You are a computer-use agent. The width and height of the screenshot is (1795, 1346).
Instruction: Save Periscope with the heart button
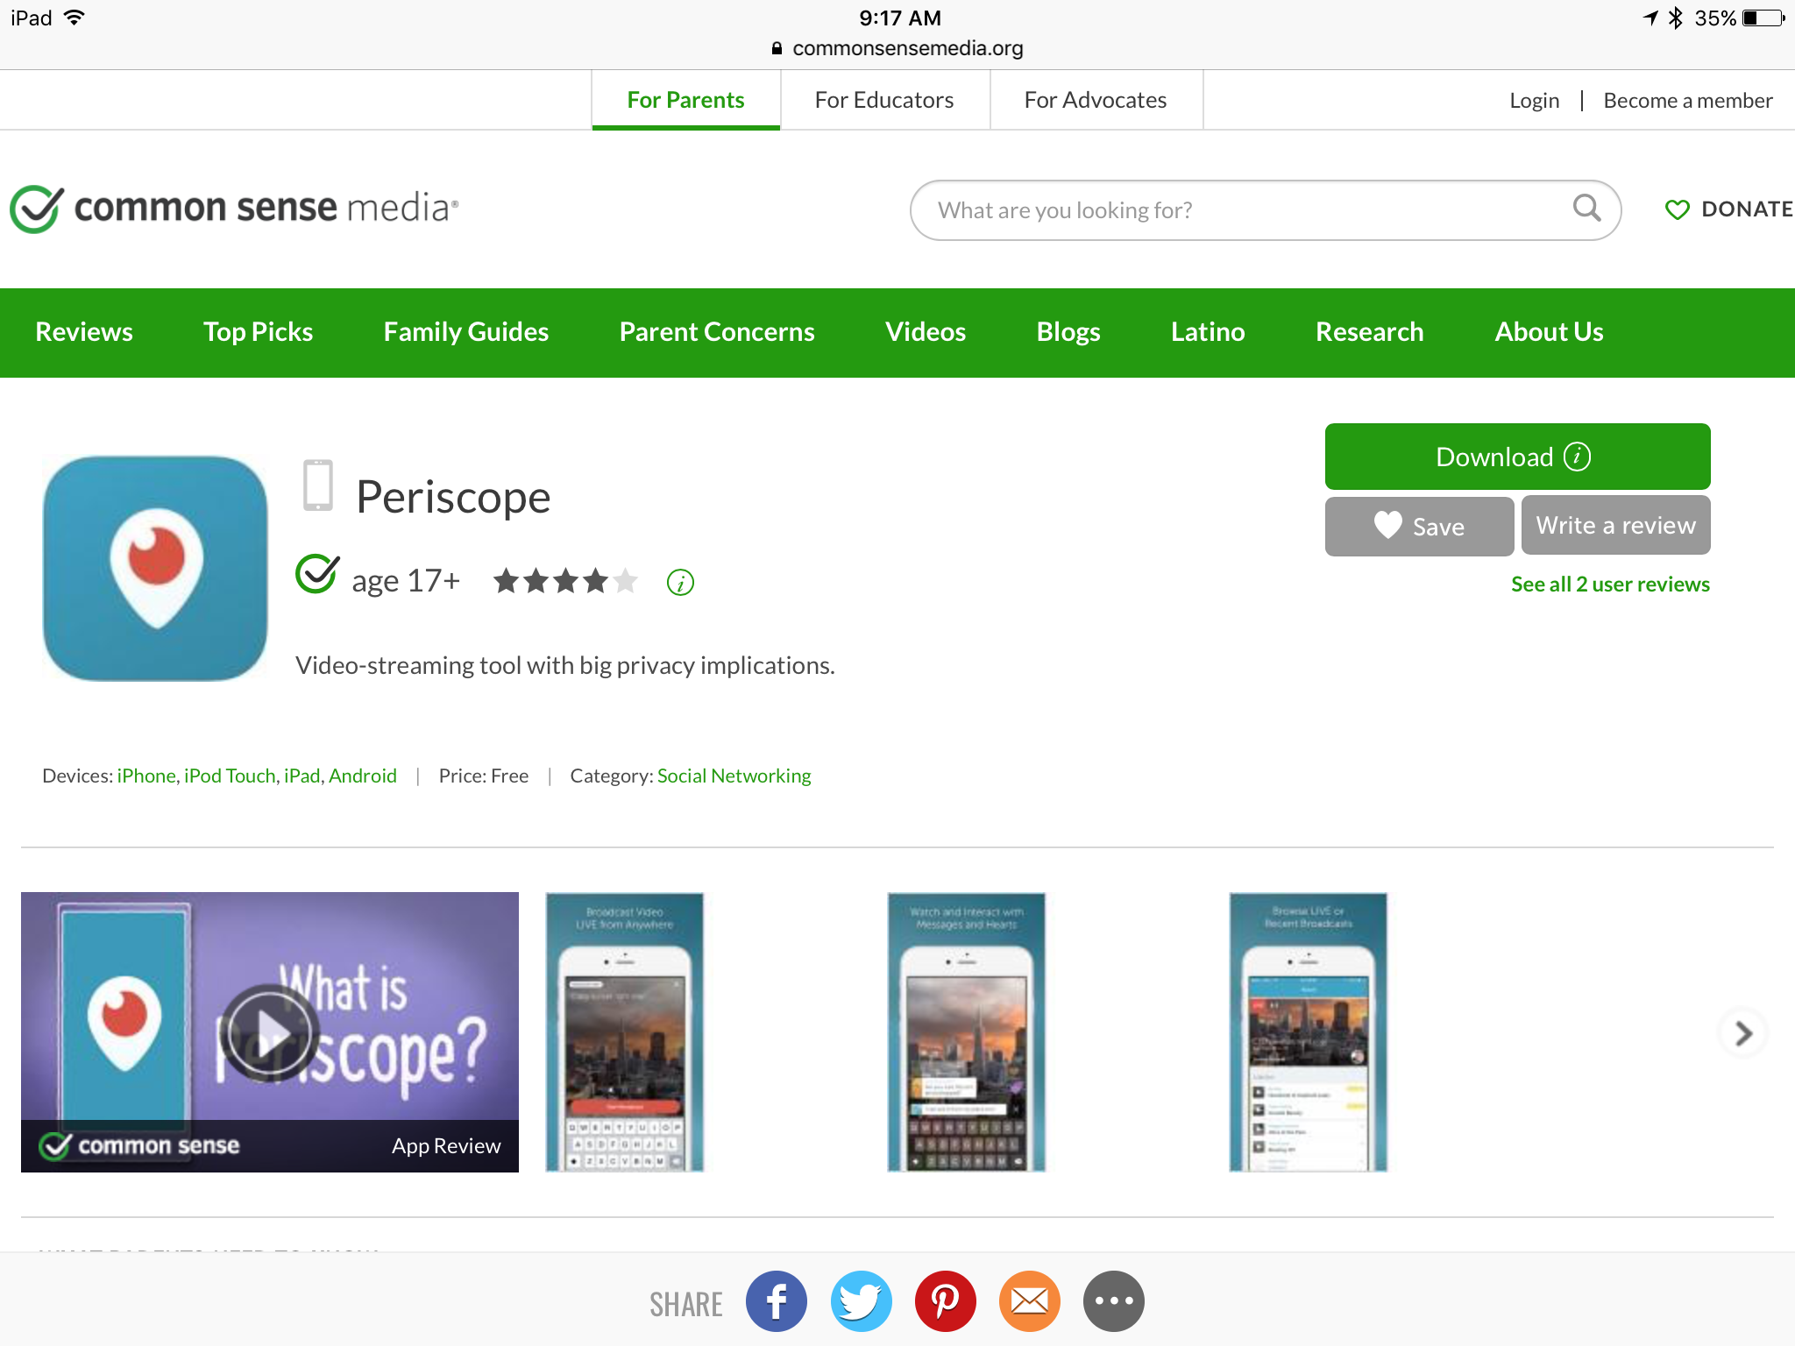[1419, 526]
